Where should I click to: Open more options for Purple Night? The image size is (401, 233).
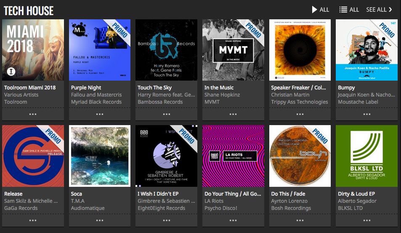(100, 114)
